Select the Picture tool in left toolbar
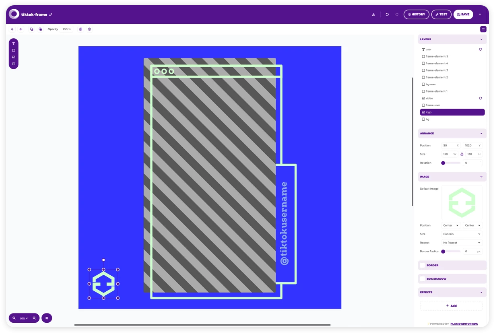 click(x=13, y=57)
